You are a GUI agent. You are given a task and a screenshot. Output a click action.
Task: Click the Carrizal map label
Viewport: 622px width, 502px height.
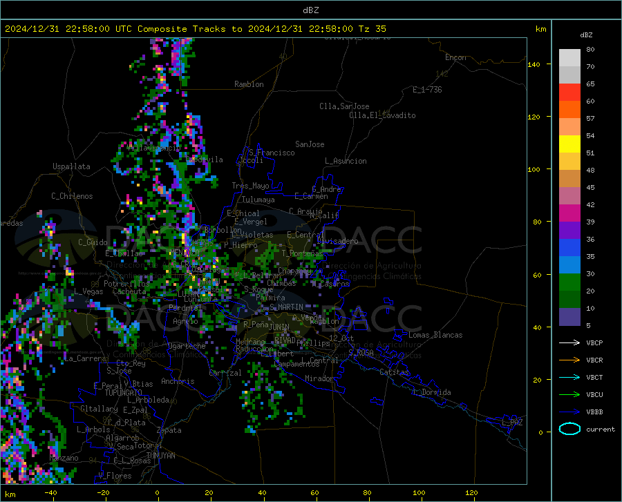225,373
